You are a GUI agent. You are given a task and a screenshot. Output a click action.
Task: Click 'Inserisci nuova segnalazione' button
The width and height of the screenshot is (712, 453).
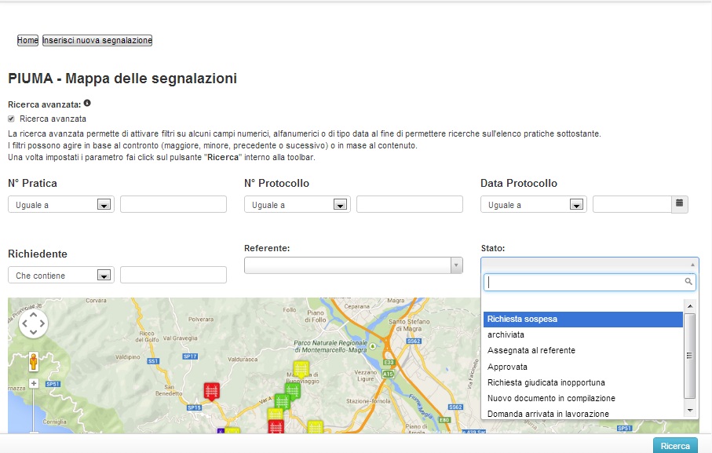click(x=97, y=40)
